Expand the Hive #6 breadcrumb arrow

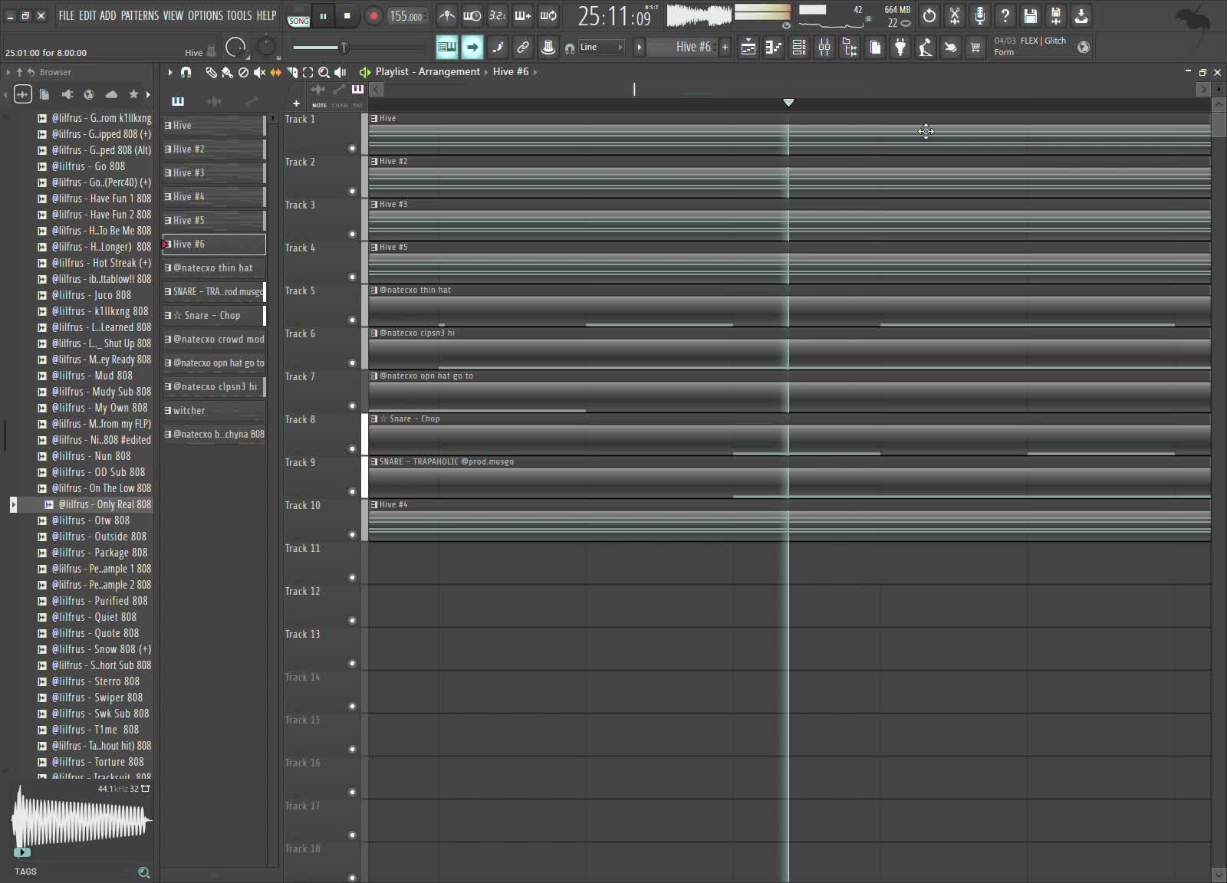[x=535, y=72]
